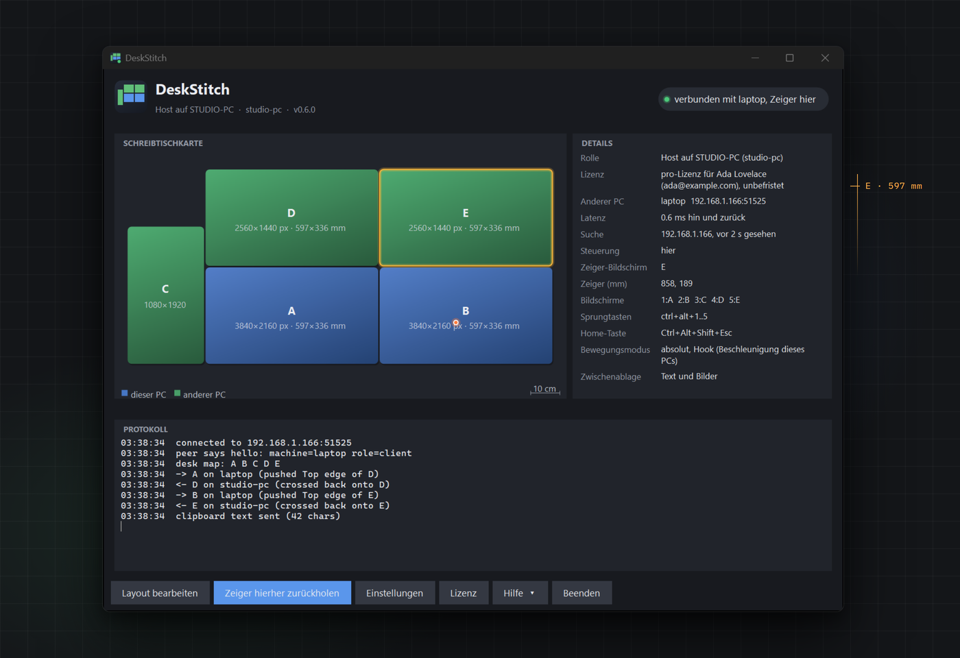This screenshot has width=960, height=658.
Task: Minimize the DeskStitch window
Action: coord(755,58)
